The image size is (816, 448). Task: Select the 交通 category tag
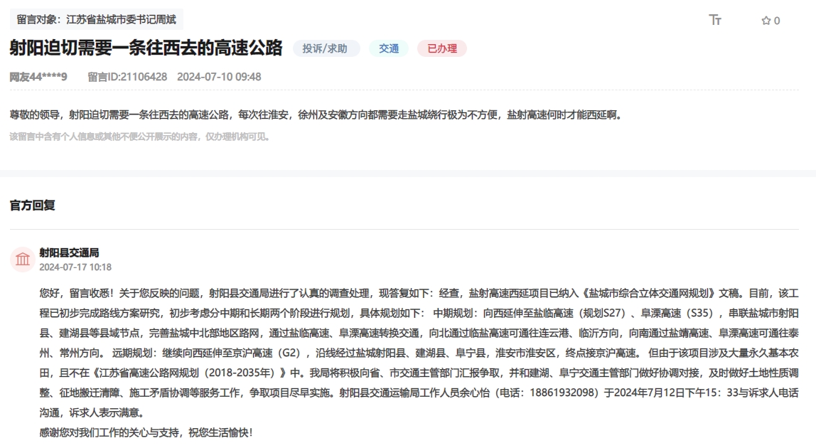pos(388,48)
